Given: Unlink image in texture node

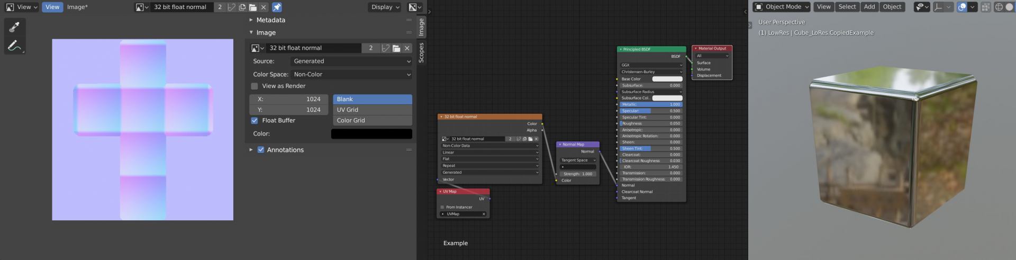Looking at the screenshot, I should point(536,139).
